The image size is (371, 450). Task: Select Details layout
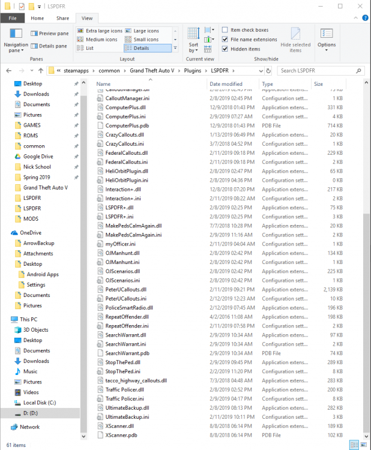[147, 48]
